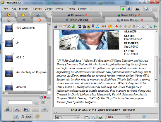
Task: Click the printer icon in toolbar
Action: click(138, 27)
